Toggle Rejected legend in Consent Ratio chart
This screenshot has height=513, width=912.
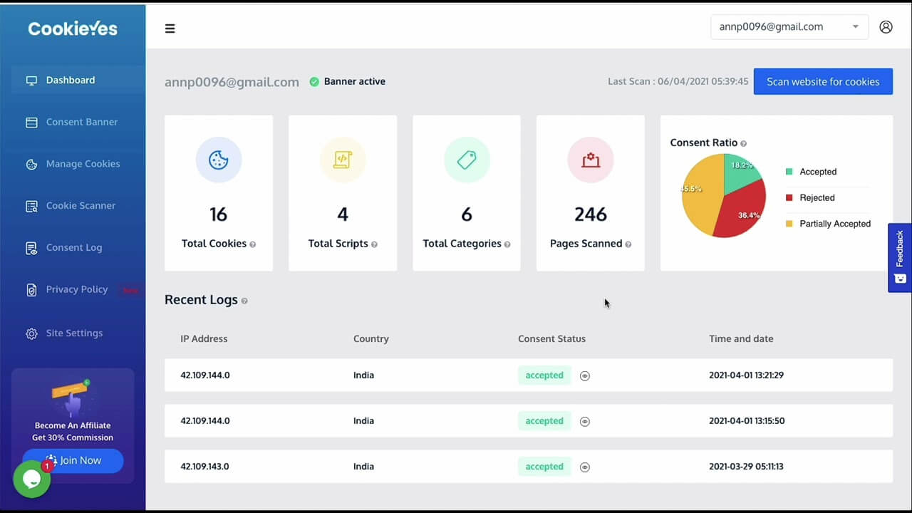(x=817, y=198)
